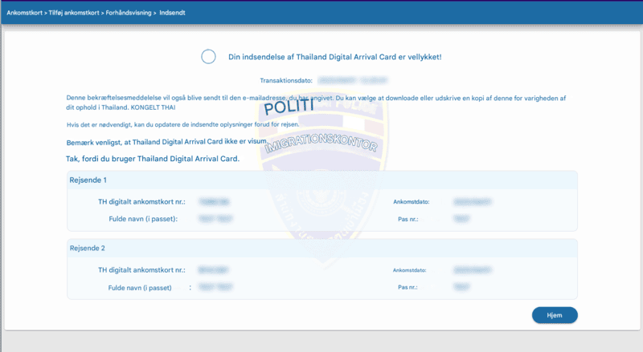The image size is (643, 352).
Task: Click the success message 'Din indsendelse af Thailand Digital Arrival Card er vellykket!'
Action: click(x=334, y=57)
